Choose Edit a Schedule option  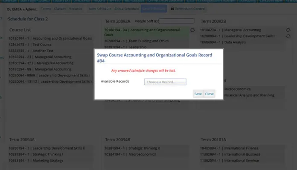(127, 8)
